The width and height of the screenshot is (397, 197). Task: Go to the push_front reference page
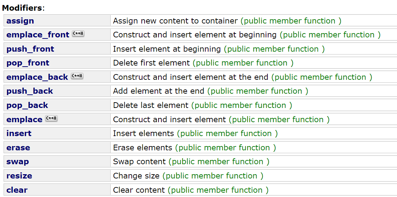coord(30,49)
